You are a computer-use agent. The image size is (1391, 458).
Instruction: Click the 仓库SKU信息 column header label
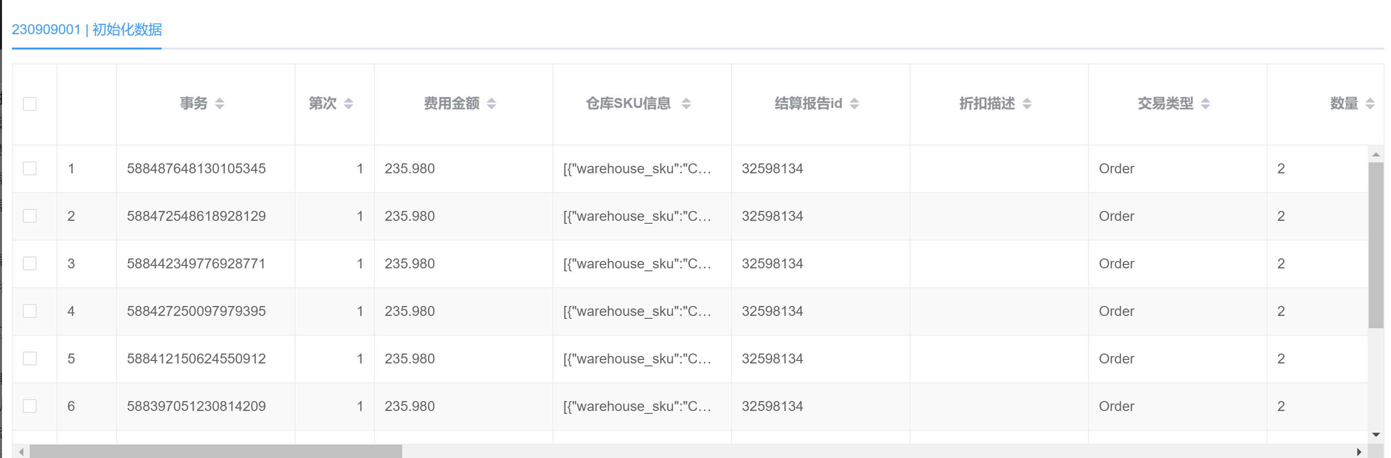point(628,103)
